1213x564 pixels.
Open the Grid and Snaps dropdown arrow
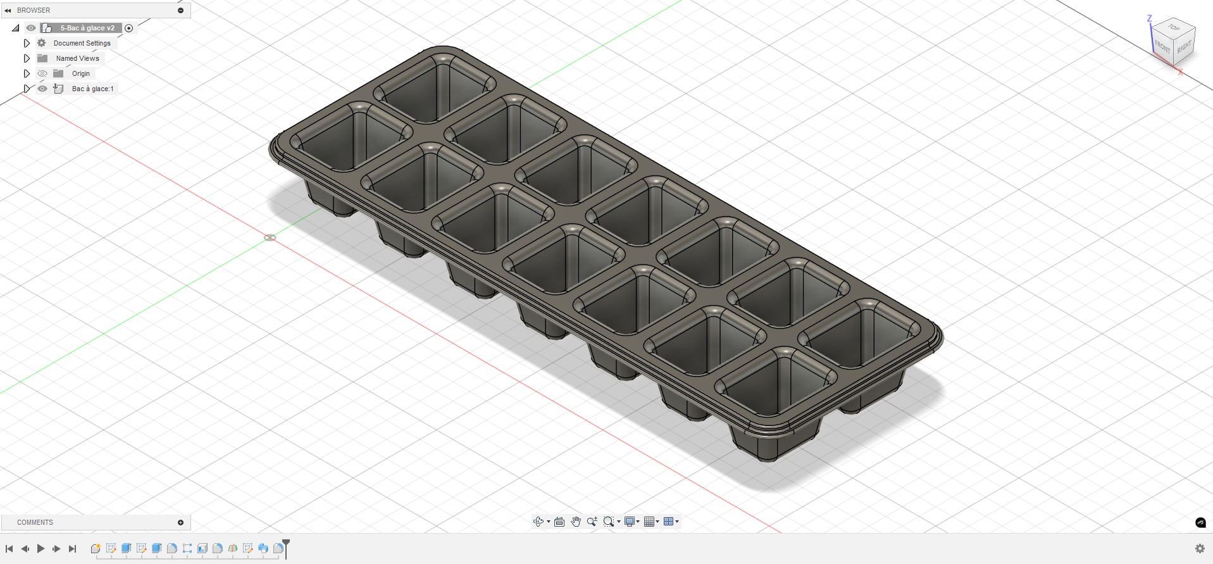[x=657, y=522]
